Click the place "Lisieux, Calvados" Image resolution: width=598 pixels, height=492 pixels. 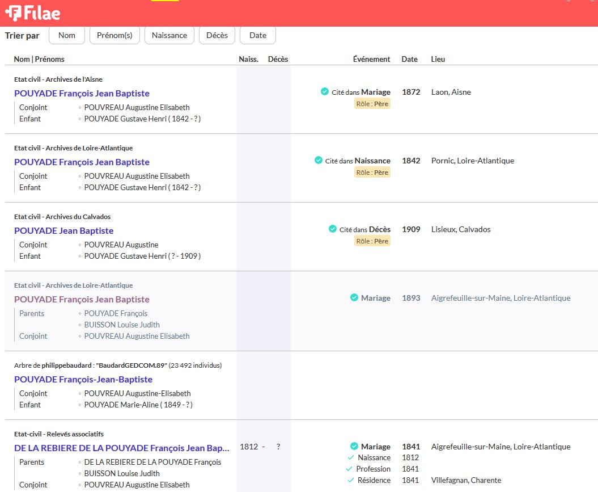pyautogui.click(x=461, y=229)
